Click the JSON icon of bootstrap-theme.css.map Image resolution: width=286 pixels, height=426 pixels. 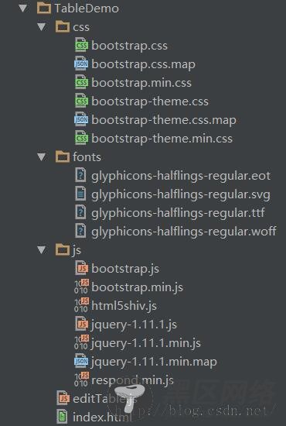coord(81,119)
